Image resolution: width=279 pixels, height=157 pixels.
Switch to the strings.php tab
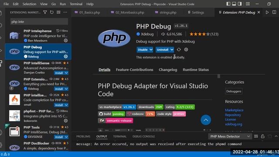[166, 13]
